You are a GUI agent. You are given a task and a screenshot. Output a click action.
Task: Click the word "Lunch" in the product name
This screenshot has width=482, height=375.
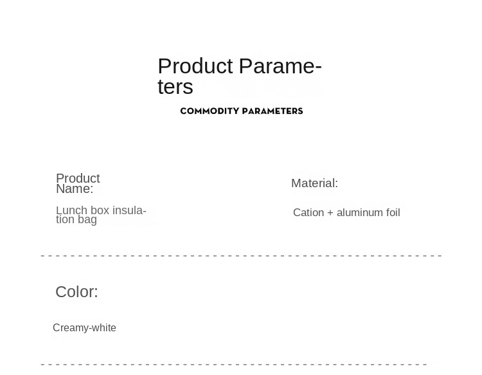[x=70, y=210]
